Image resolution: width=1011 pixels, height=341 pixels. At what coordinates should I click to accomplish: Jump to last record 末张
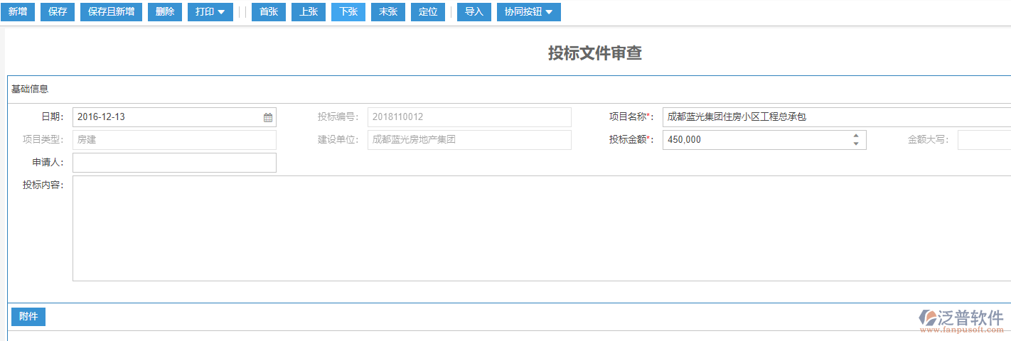[388, 12]
